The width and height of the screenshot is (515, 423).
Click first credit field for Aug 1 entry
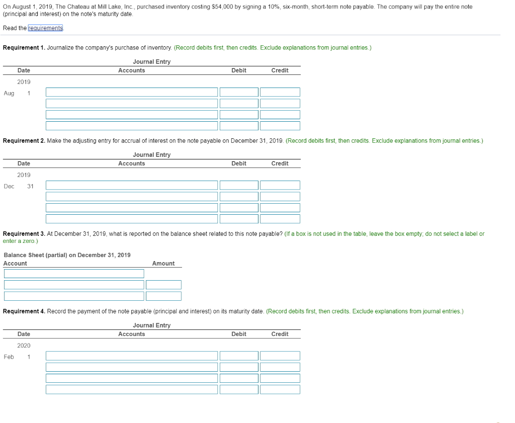(x=280, y=92)
